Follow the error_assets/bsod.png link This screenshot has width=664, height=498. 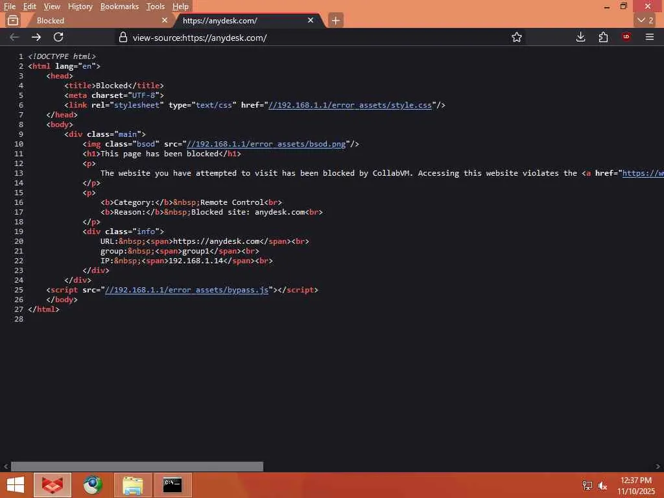266,144
